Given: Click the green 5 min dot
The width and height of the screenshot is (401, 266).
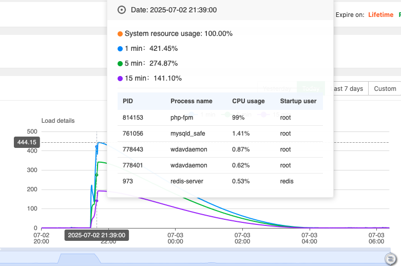Looking at the screenshot, I should point(120,64).
